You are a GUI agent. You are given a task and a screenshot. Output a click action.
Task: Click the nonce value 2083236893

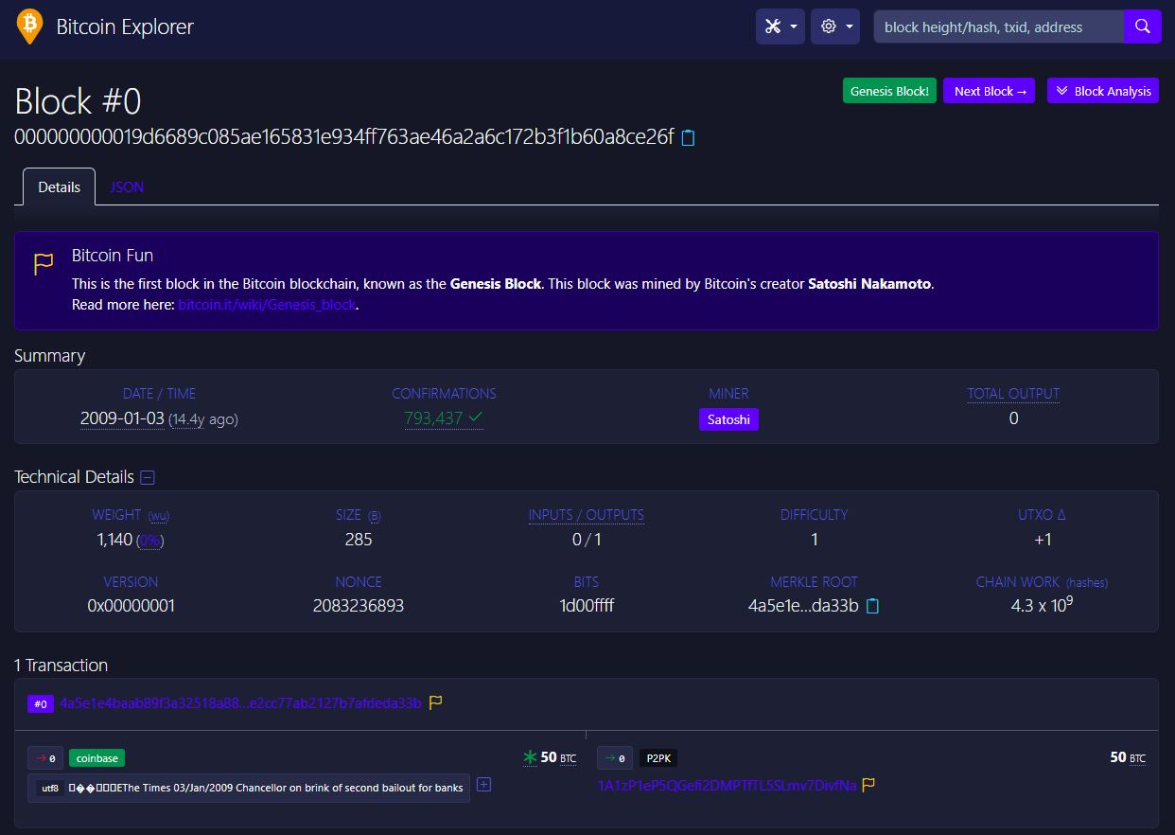coord(359,606)
